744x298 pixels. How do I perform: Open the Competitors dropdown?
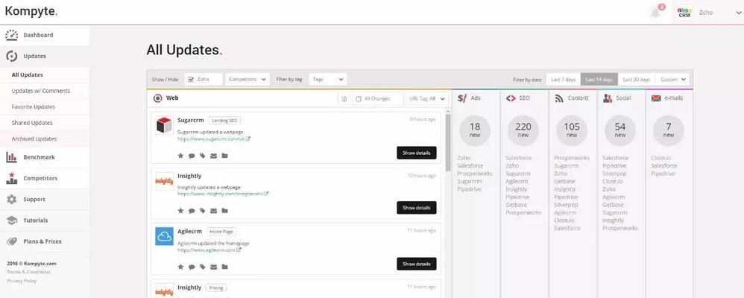[x=248, y=79]
